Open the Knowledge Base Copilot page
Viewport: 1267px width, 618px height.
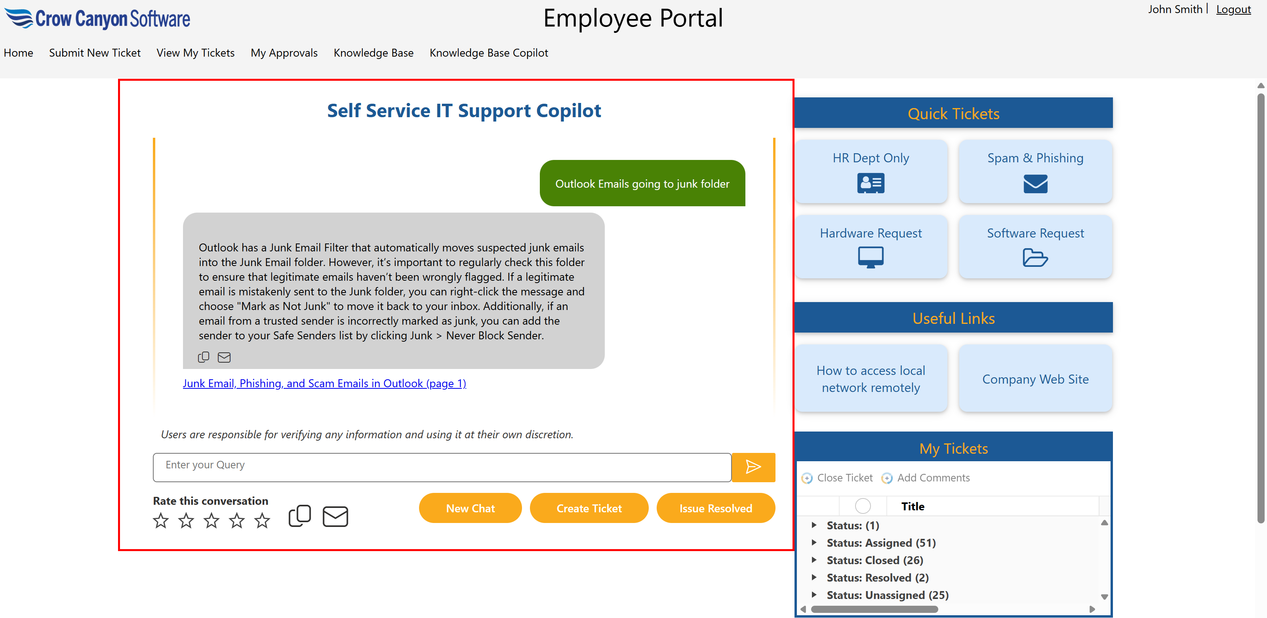pos(488,53)
